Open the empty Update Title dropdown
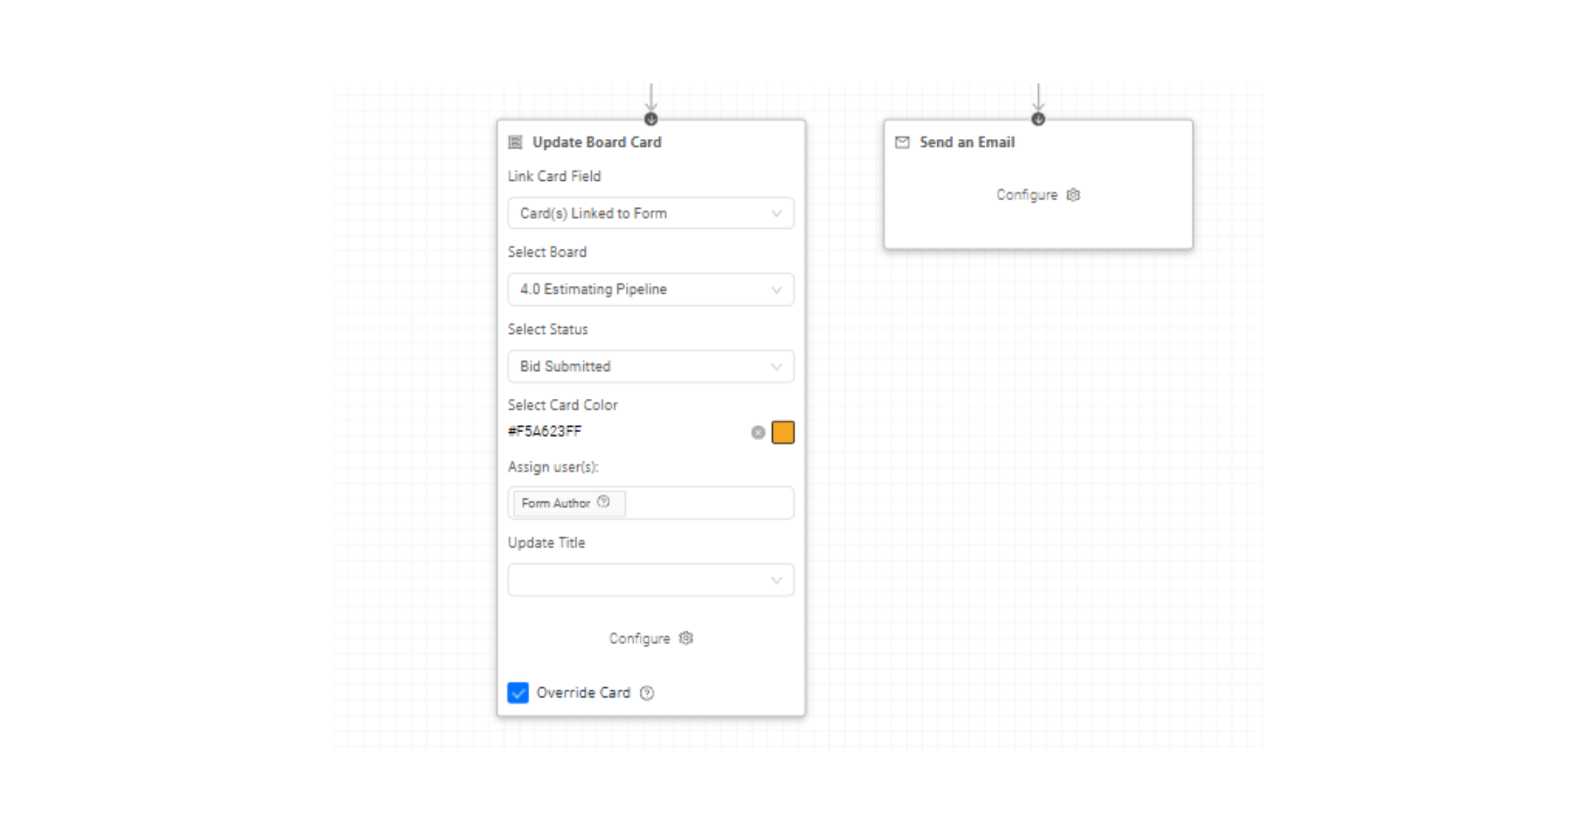The width and height of the screenshot is (1596, 835). (x=651, y=580)
